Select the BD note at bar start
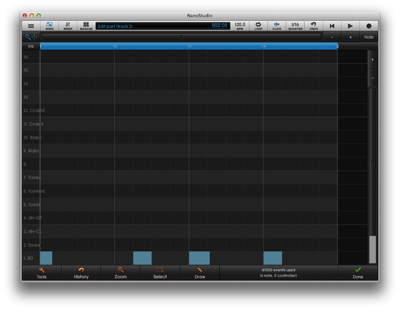 (46, 258)
